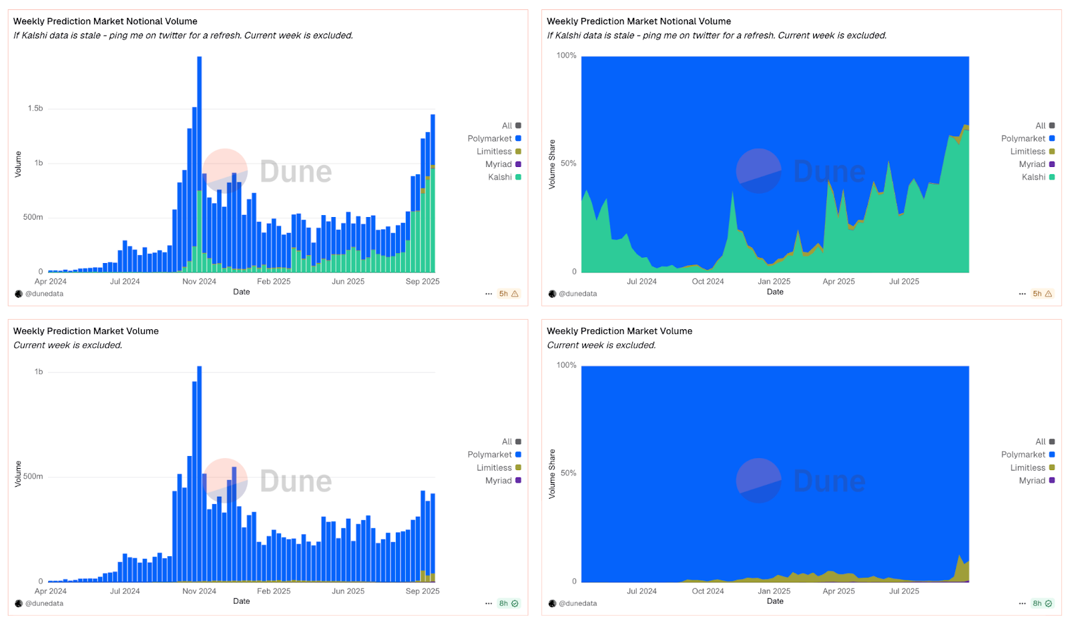Select the Limitless legend entry on top-left chart
The width and height of the screenshot is (1068, 623).
click(496, 151)
